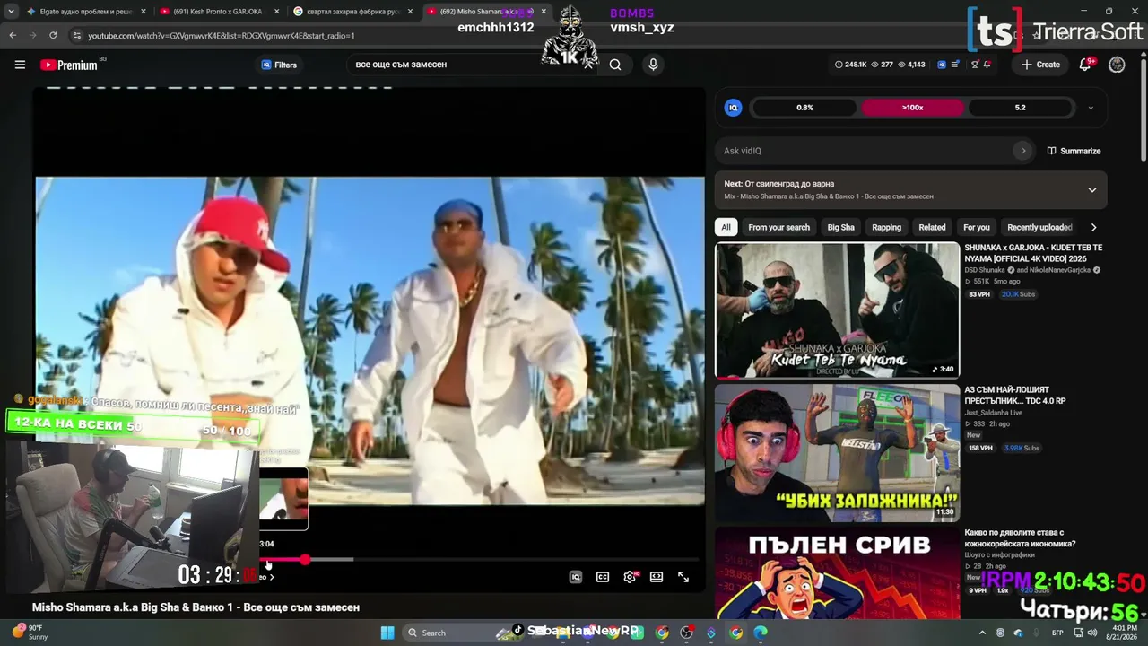Switch to the Kesh Pronto x GARJOKA tab
Viewport: 1148px width, 646px height.
click(x=218, y=12)
